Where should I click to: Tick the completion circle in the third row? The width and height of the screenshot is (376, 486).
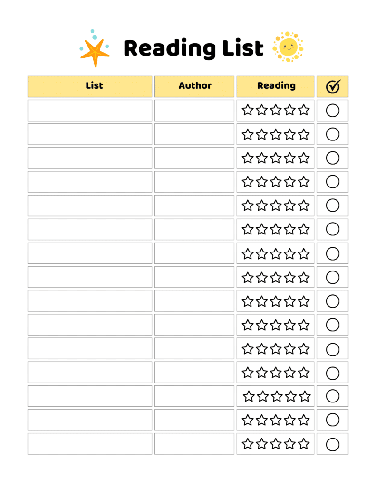tap(333, 158)
